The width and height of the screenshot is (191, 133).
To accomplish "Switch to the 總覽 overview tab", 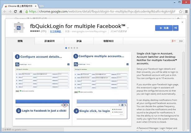I will 20,41.
